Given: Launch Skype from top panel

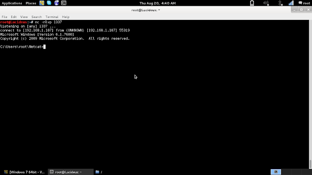Looking at the screenshot, I should (49, 3).
